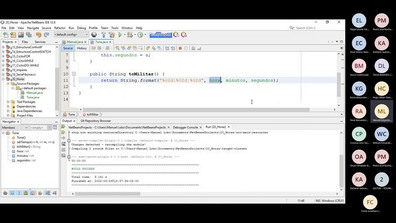Toggle Show Fields filter in Navigator
This screenshot has width=396, height=223.
(12, 193)
